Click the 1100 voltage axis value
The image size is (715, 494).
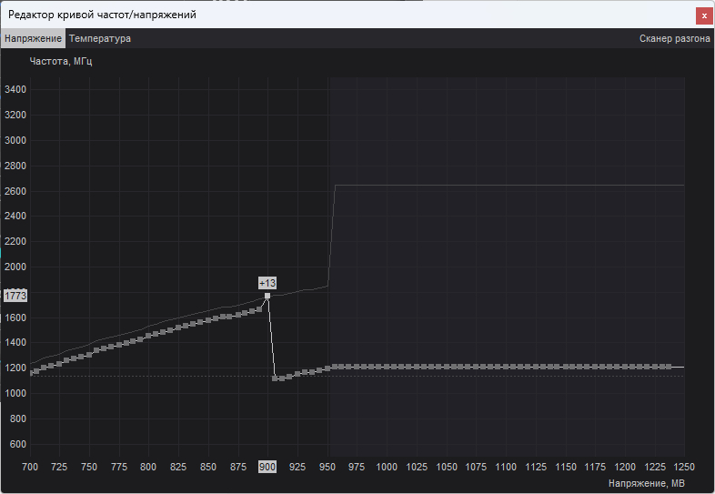[506, 467]
